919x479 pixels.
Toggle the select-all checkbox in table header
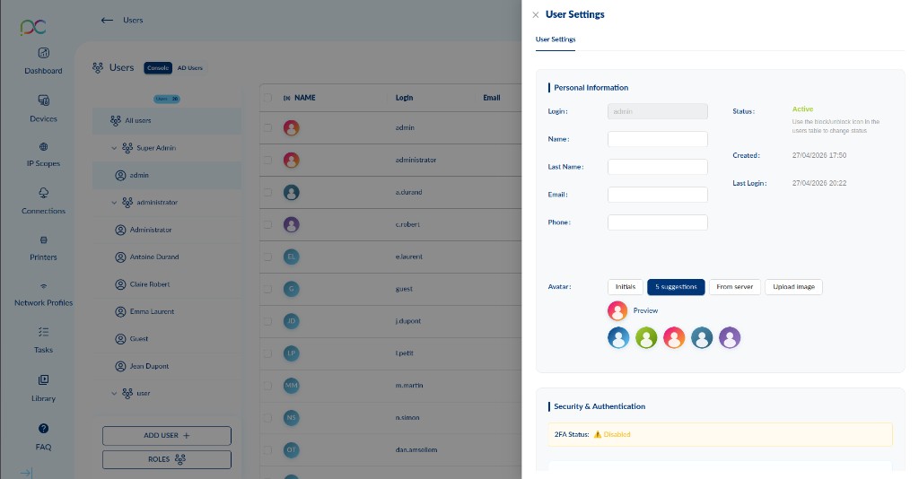pos(267,98)
